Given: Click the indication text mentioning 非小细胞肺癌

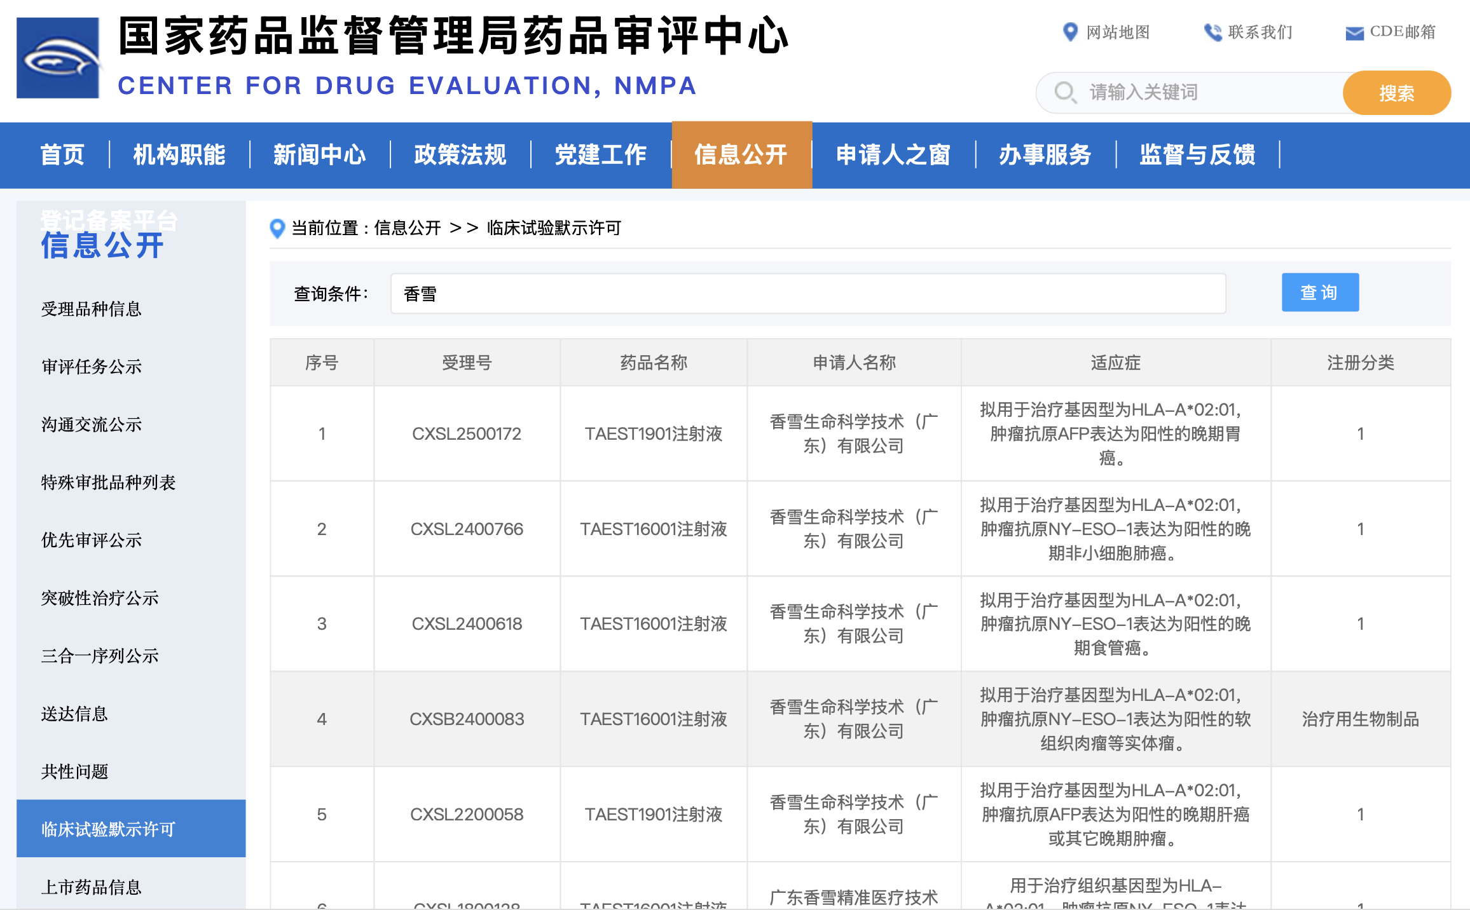Looking at the screenshot, I should 1115,529.
